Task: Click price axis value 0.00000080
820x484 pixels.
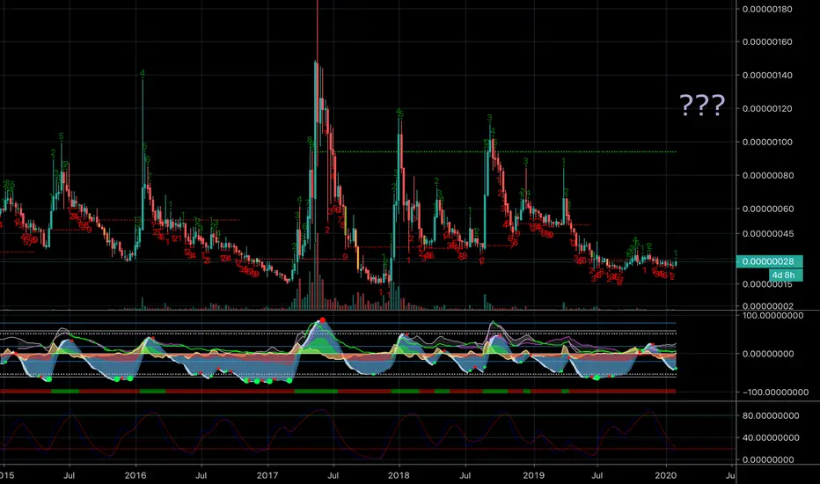Action: pos(767,175)
